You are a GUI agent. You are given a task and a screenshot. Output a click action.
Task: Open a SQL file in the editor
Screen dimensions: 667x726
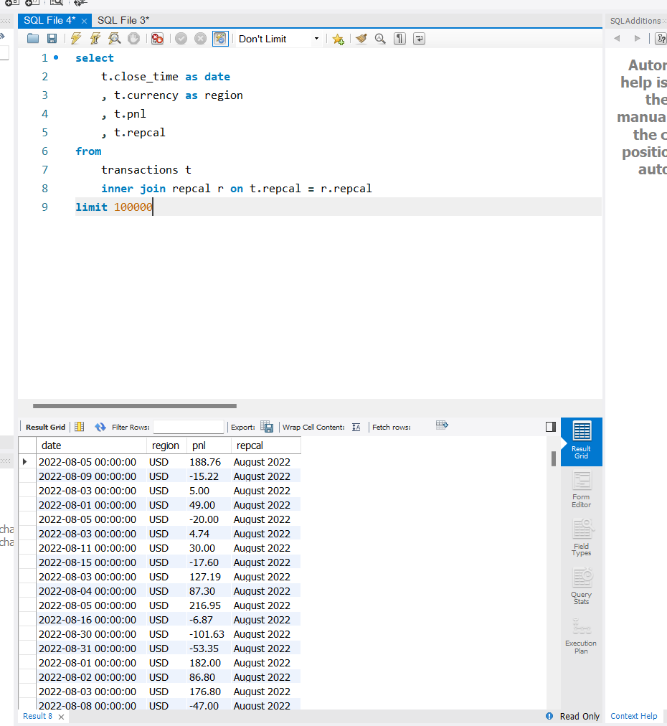[x=33, y=38]
